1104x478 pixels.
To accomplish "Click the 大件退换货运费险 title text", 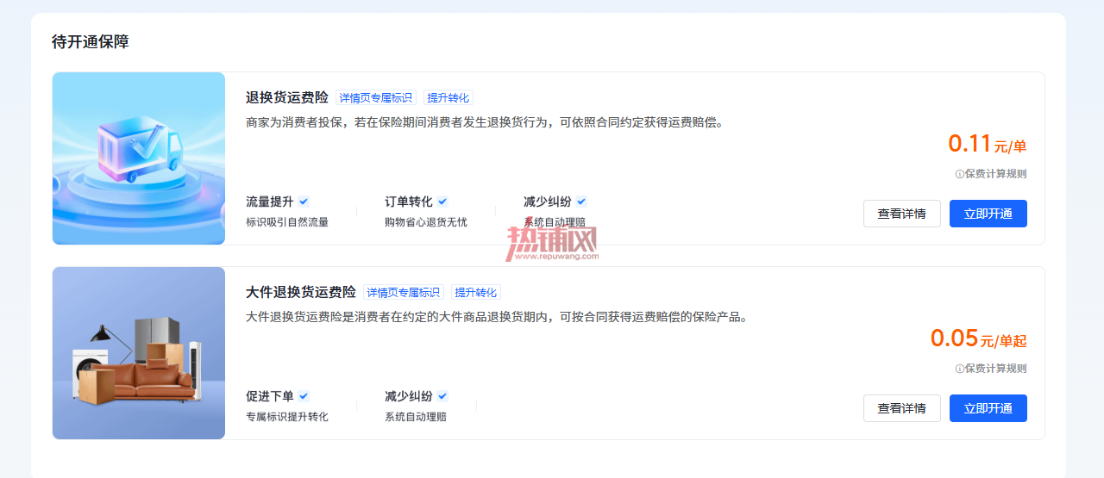I will 301,293.
